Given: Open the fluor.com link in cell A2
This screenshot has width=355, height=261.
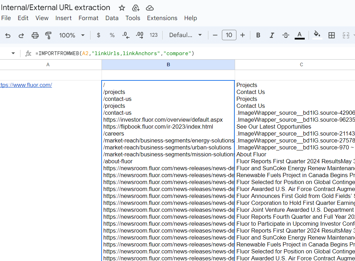Looking at the screenshot, I should tap(26, 85).
